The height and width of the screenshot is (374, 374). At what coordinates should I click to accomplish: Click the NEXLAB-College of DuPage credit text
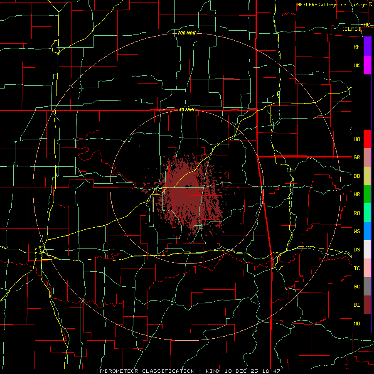[332, 5]
